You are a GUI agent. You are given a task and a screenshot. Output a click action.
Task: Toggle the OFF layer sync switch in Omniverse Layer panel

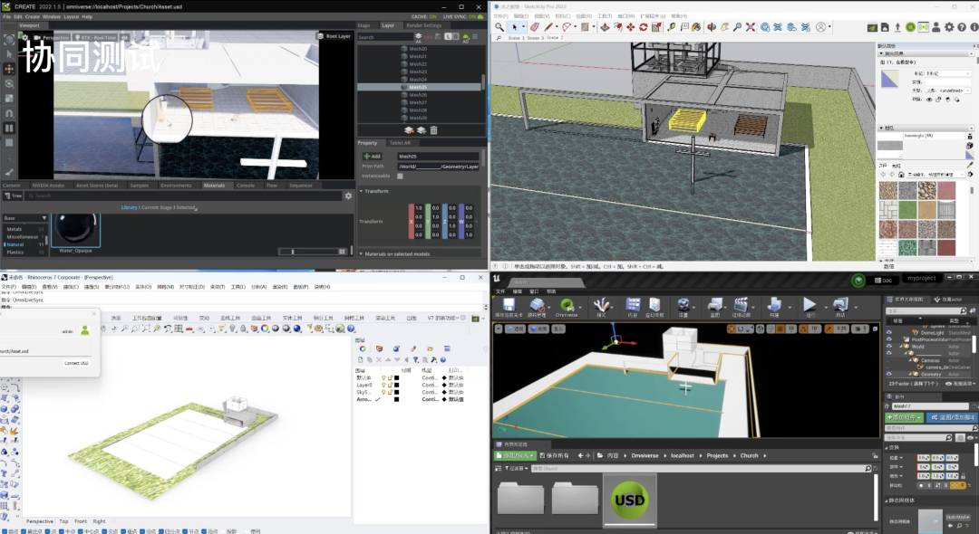click(428, 37)
